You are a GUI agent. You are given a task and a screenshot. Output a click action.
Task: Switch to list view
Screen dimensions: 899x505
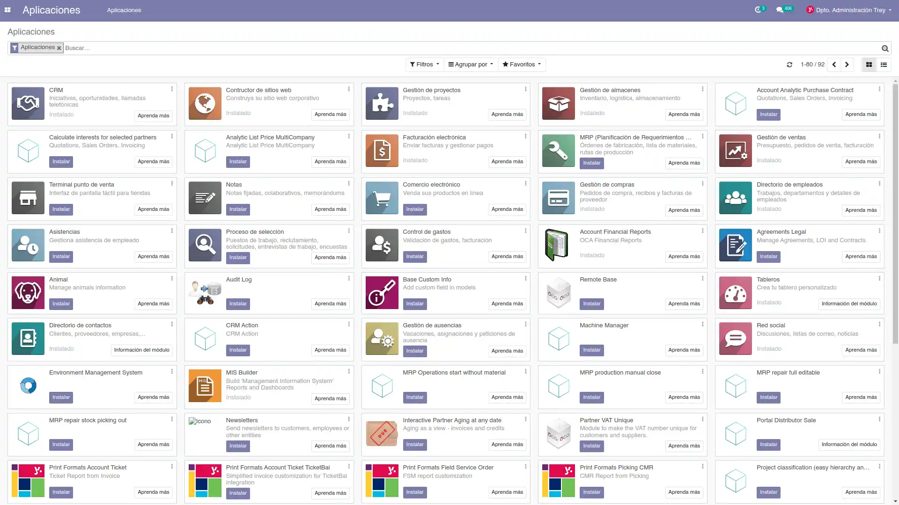884,65
